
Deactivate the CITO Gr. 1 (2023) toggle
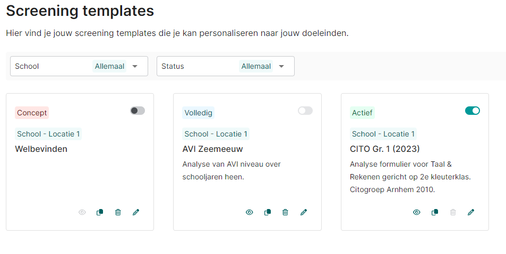pos(473,111)
